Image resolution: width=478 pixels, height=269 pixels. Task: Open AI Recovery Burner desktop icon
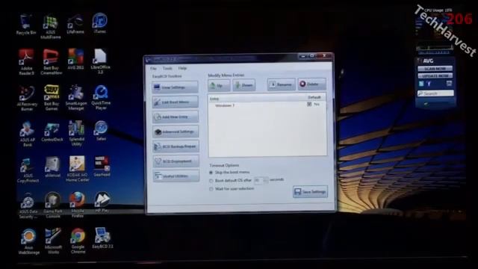(x=27, y=98)
